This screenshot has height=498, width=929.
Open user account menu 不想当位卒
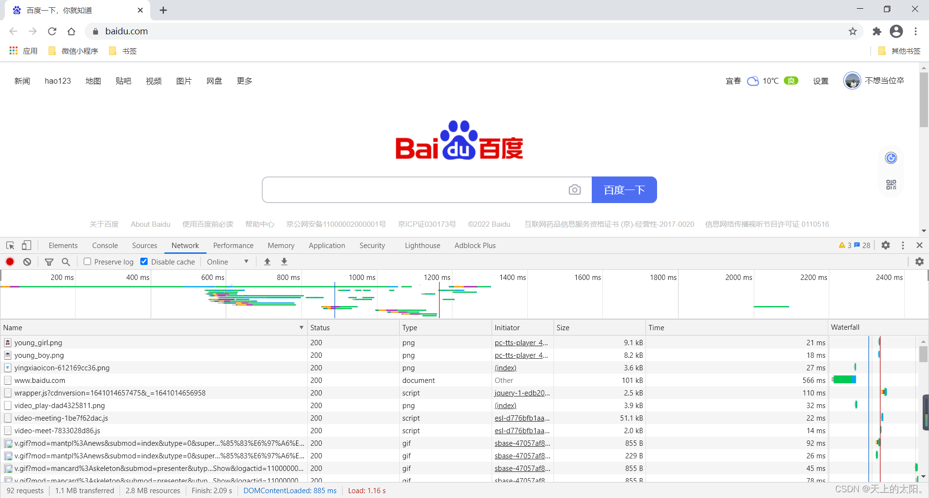(x=874, y=81)
